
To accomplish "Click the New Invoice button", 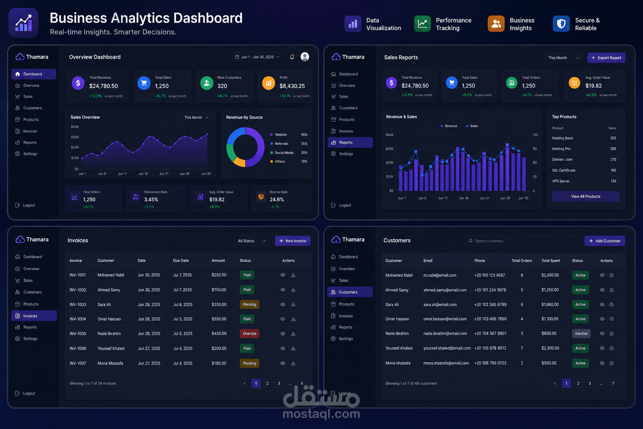I will (293, 241).
